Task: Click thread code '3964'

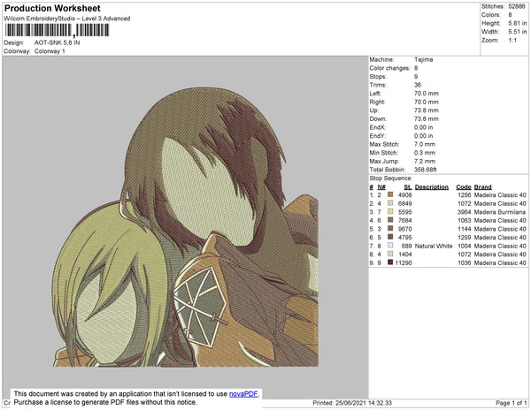Action: pyautogui.click(x=465, y=212)
